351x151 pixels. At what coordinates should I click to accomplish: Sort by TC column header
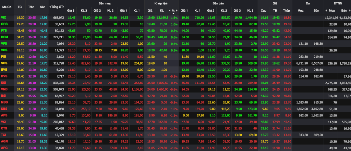click(20, 7)
